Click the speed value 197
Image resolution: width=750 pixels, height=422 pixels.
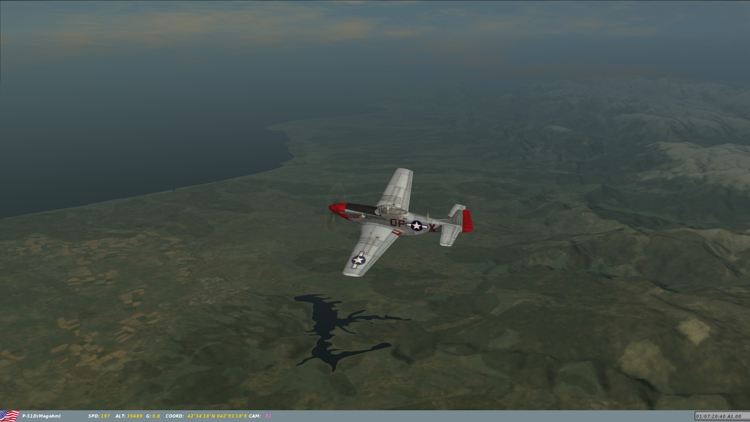click(x=105, y=416)
